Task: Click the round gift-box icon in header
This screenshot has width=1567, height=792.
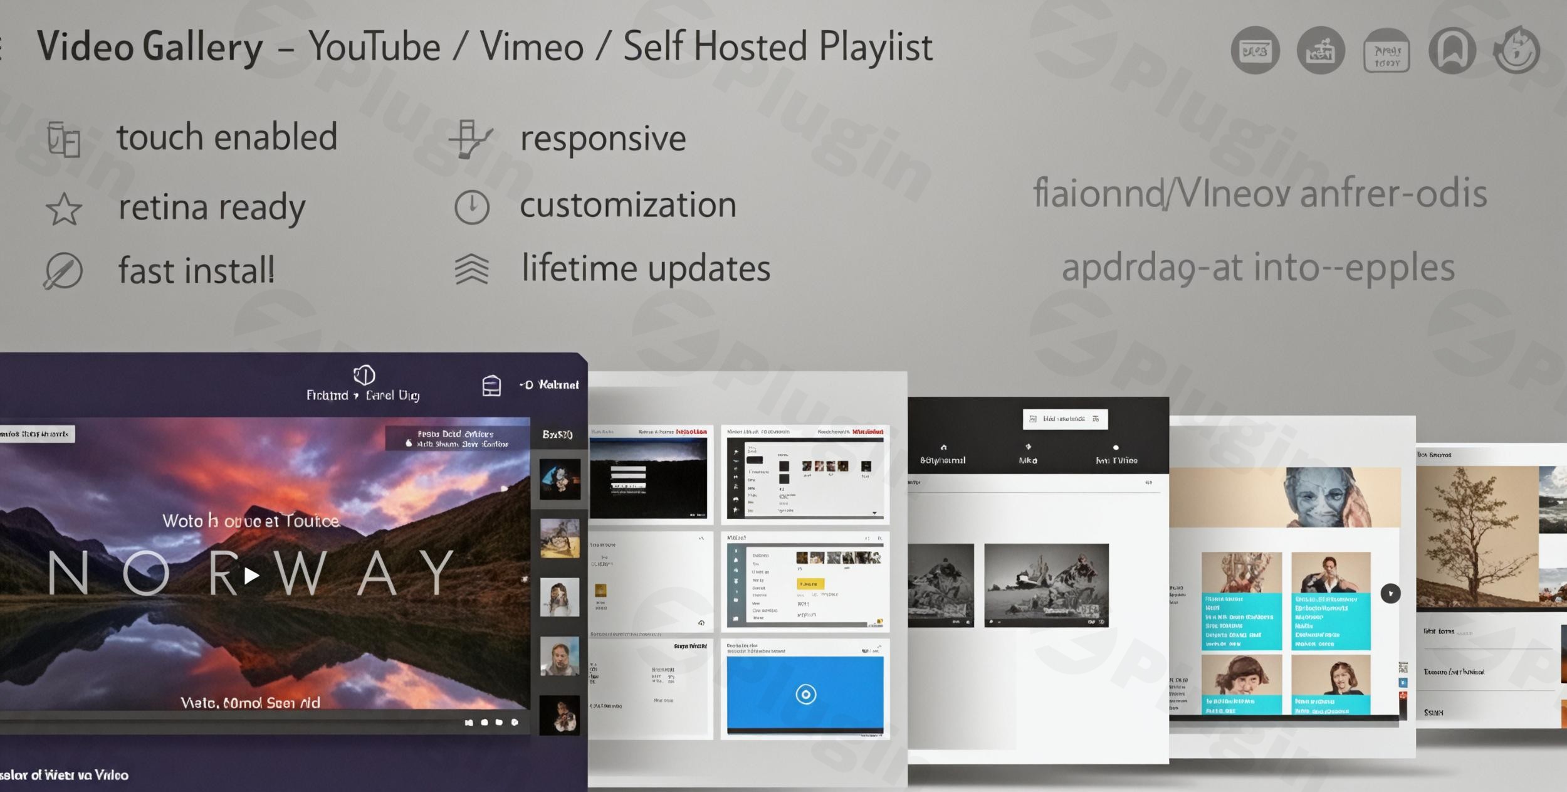Action: coord(1321,50)
